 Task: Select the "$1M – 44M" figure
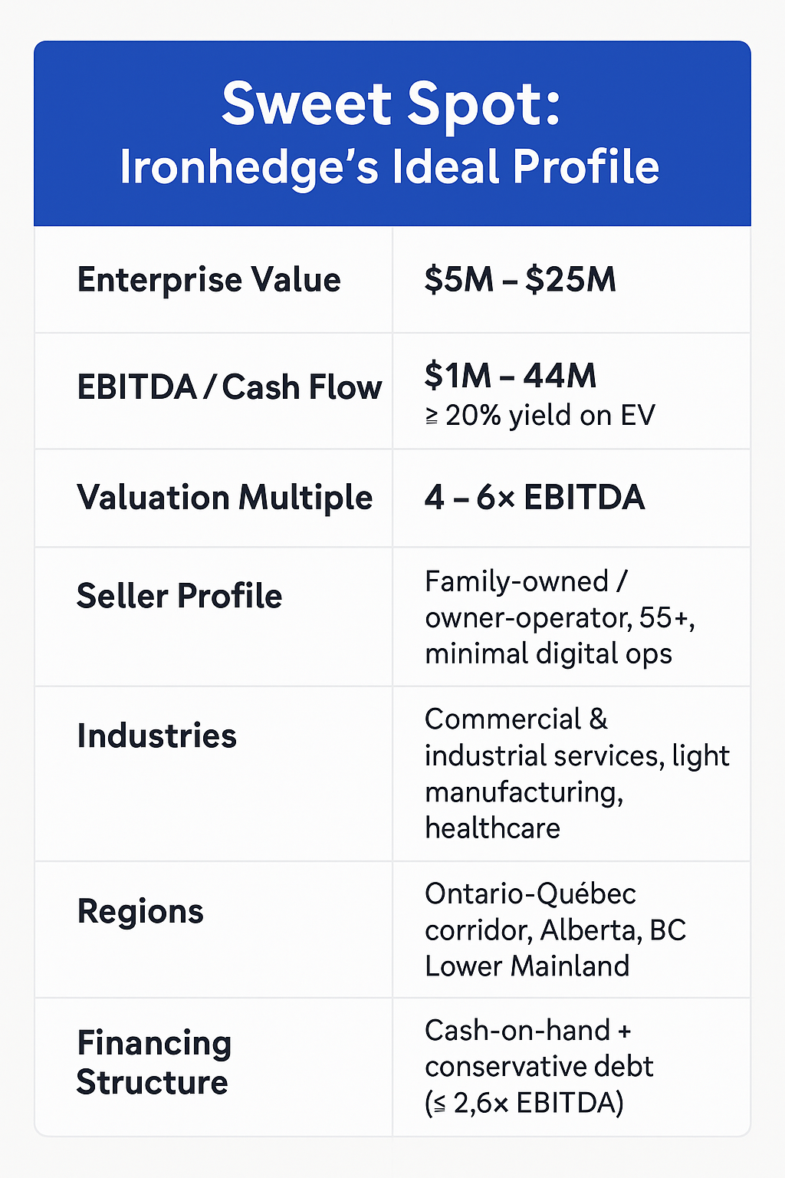click(x=510, y=376)
